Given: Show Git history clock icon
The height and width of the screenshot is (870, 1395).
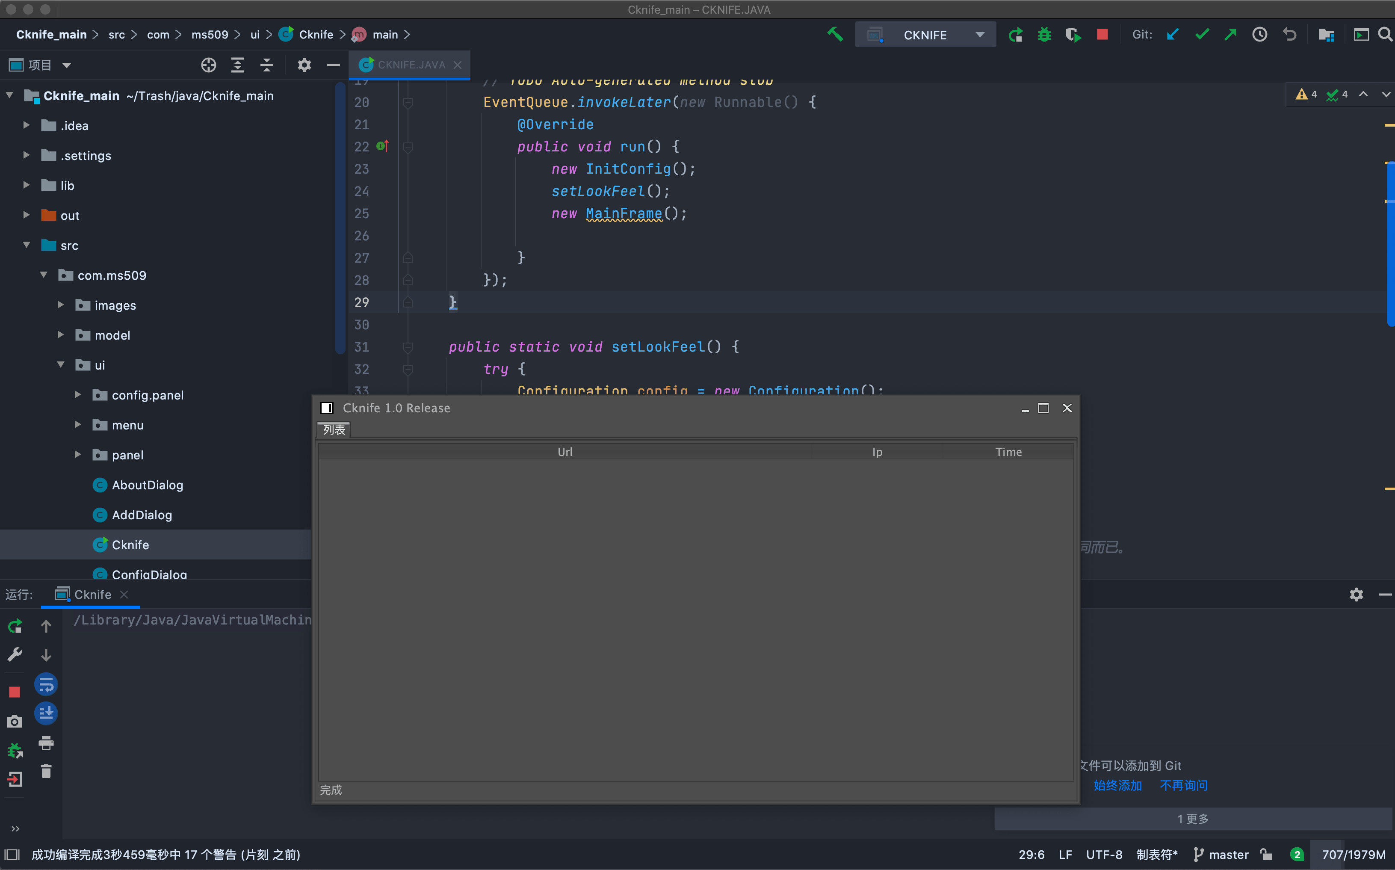Looking at the screenshot, I should click(x=1260, y=35).
